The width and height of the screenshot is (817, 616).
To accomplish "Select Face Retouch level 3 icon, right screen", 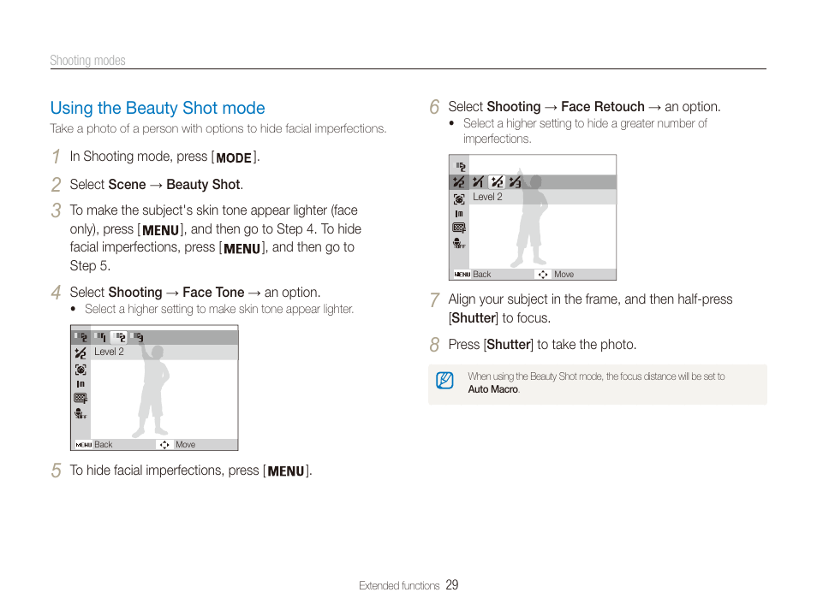I will [516, 181].
